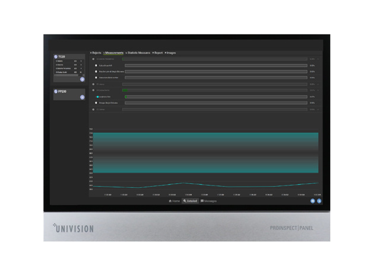This screenshot has height=259, width=374.
Task: Click the 0.47% value of the cyan row
Action: pos(312,97)
